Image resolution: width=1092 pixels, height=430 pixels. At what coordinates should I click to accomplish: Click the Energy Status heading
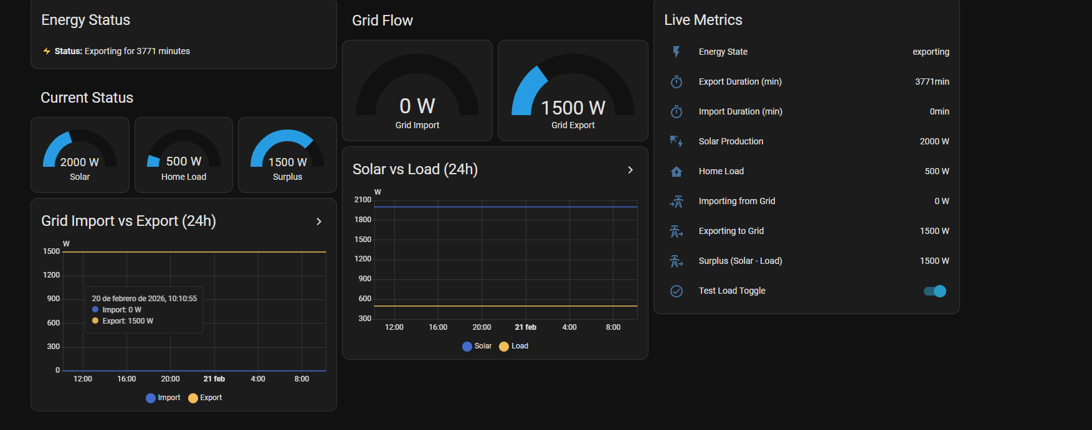coord(86,20)
